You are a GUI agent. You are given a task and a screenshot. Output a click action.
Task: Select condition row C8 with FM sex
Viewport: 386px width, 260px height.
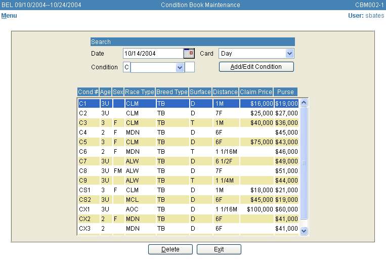coord(187,171)
